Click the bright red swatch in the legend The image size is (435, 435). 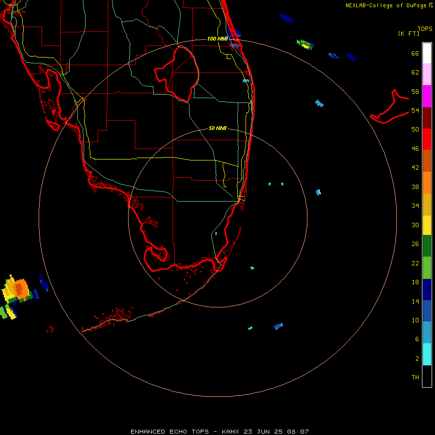pos(427,139)
